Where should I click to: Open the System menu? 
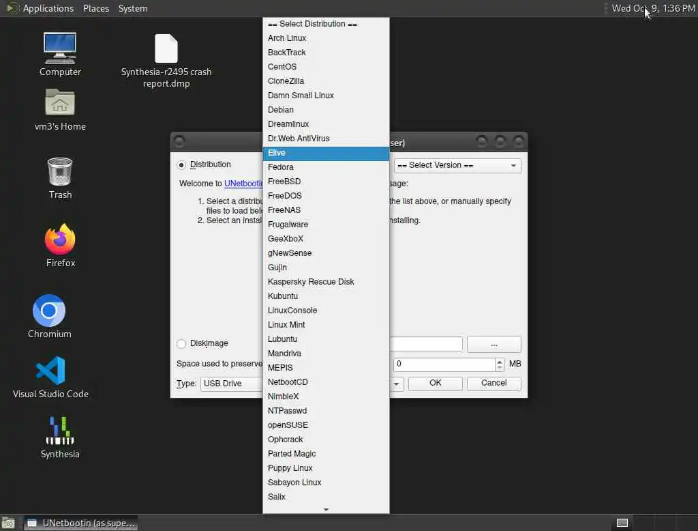click(x=133, y=8)
